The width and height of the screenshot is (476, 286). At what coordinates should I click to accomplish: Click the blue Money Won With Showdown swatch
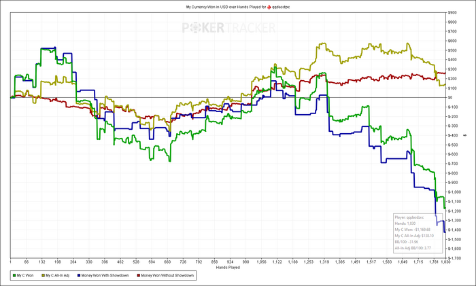pyautogui.click(x=79, y=276)
